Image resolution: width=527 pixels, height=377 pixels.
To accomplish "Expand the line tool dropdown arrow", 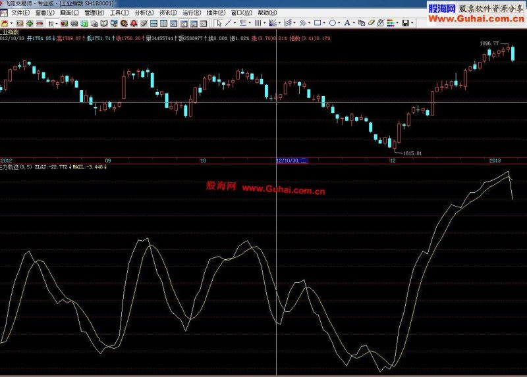I will [x=235, y=23].
